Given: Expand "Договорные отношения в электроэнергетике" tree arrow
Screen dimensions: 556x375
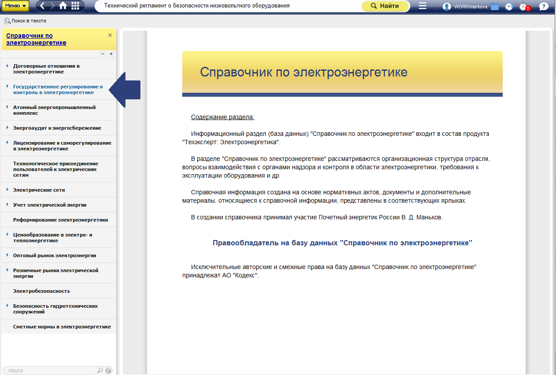Looking at the screenshot, I should click(7, 66).
